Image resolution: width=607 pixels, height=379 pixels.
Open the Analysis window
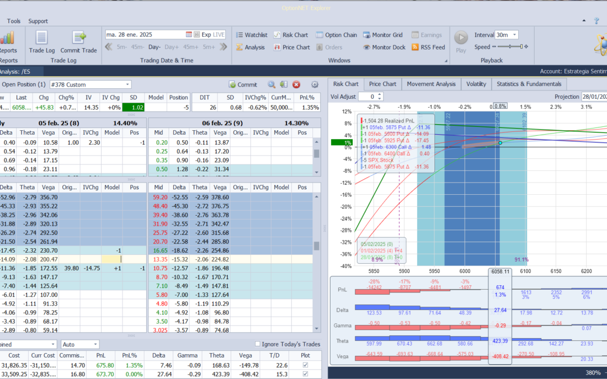(x=251, y=47)
